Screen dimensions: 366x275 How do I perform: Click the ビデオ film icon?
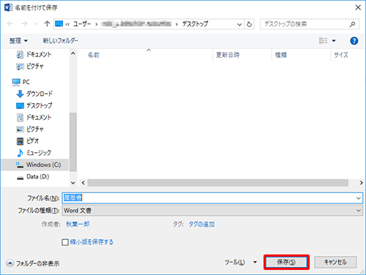[20, 141]
